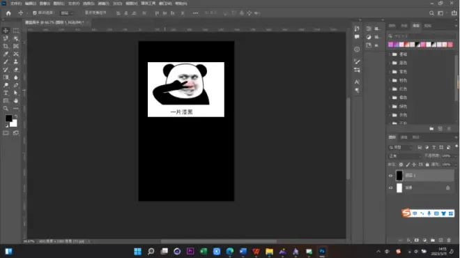460x258 pixels.
Task: Open the first menu in menu bar
Action: tap(16, 3)
